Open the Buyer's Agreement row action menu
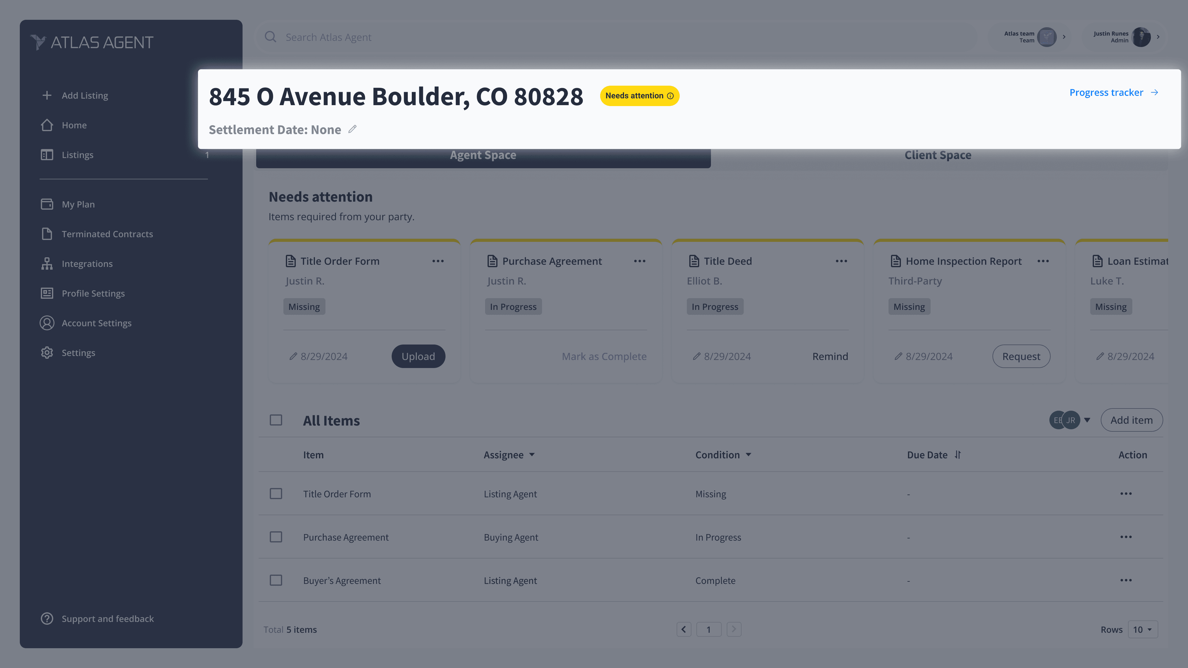1188x668 pixels. pos(1126,580)
